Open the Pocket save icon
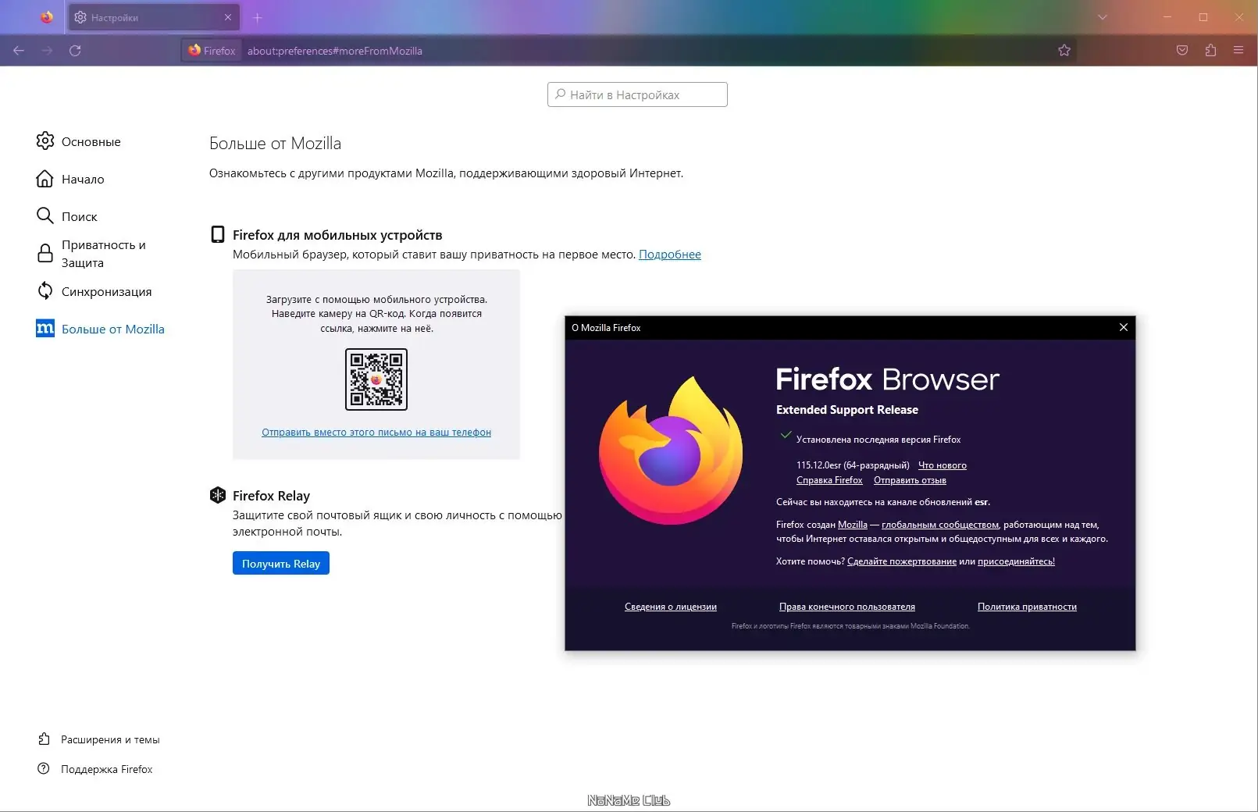The width and height of the screenshot is (1258, 812). 1182,51
